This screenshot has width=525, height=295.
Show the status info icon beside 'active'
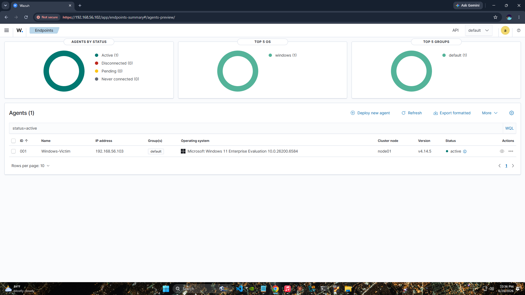465,151
